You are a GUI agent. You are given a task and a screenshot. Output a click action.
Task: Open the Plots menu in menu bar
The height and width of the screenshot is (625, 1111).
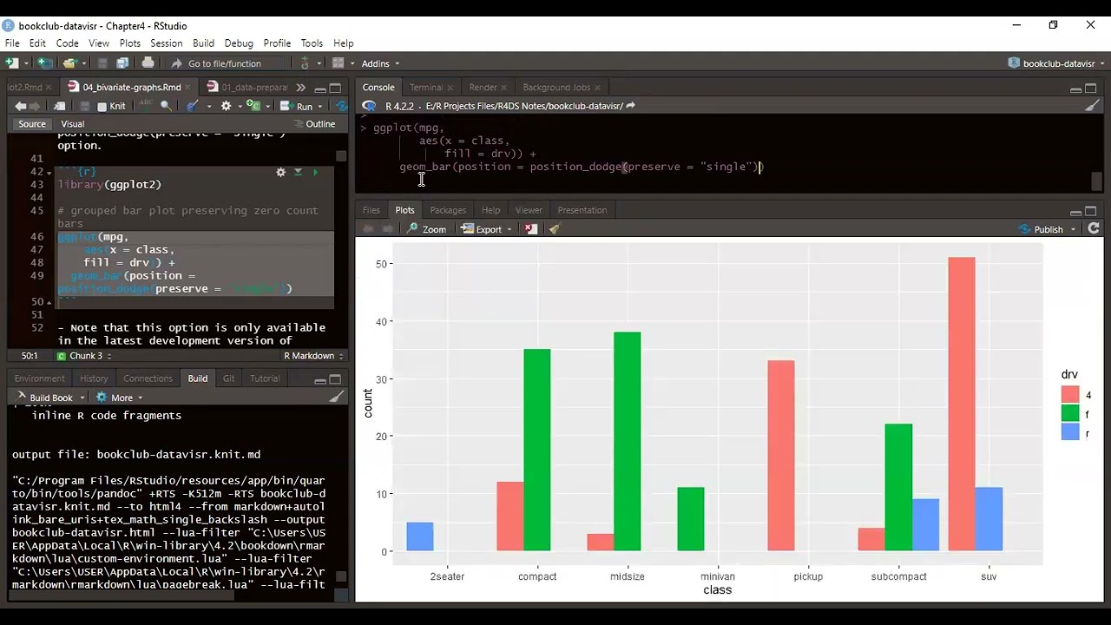(130, 43)
